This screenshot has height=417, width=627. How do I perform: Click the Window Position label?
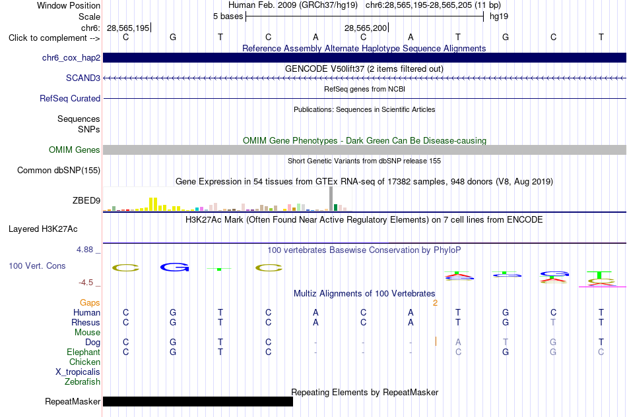69,5
